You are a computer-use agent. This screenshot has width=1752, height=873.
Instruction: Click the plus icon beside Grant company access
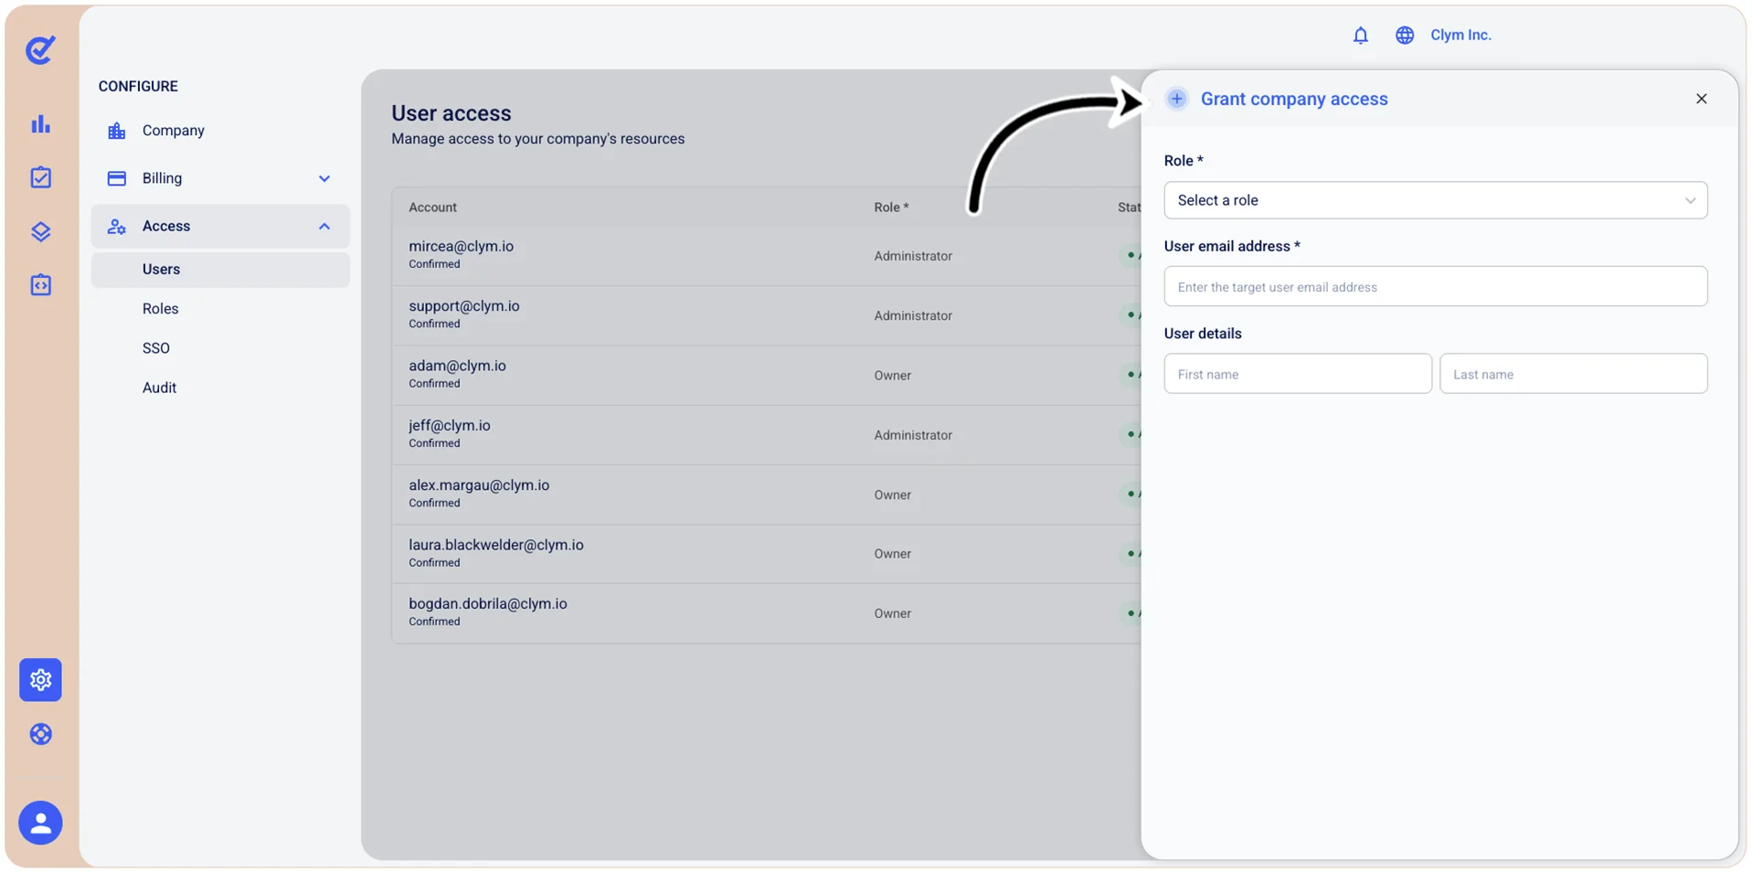(x=1176, y=99)
